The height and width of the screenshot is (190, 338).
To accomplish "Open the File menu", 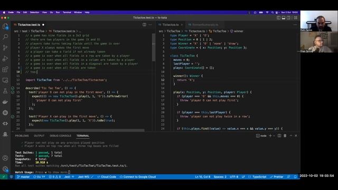I will (x=18, y=13).
